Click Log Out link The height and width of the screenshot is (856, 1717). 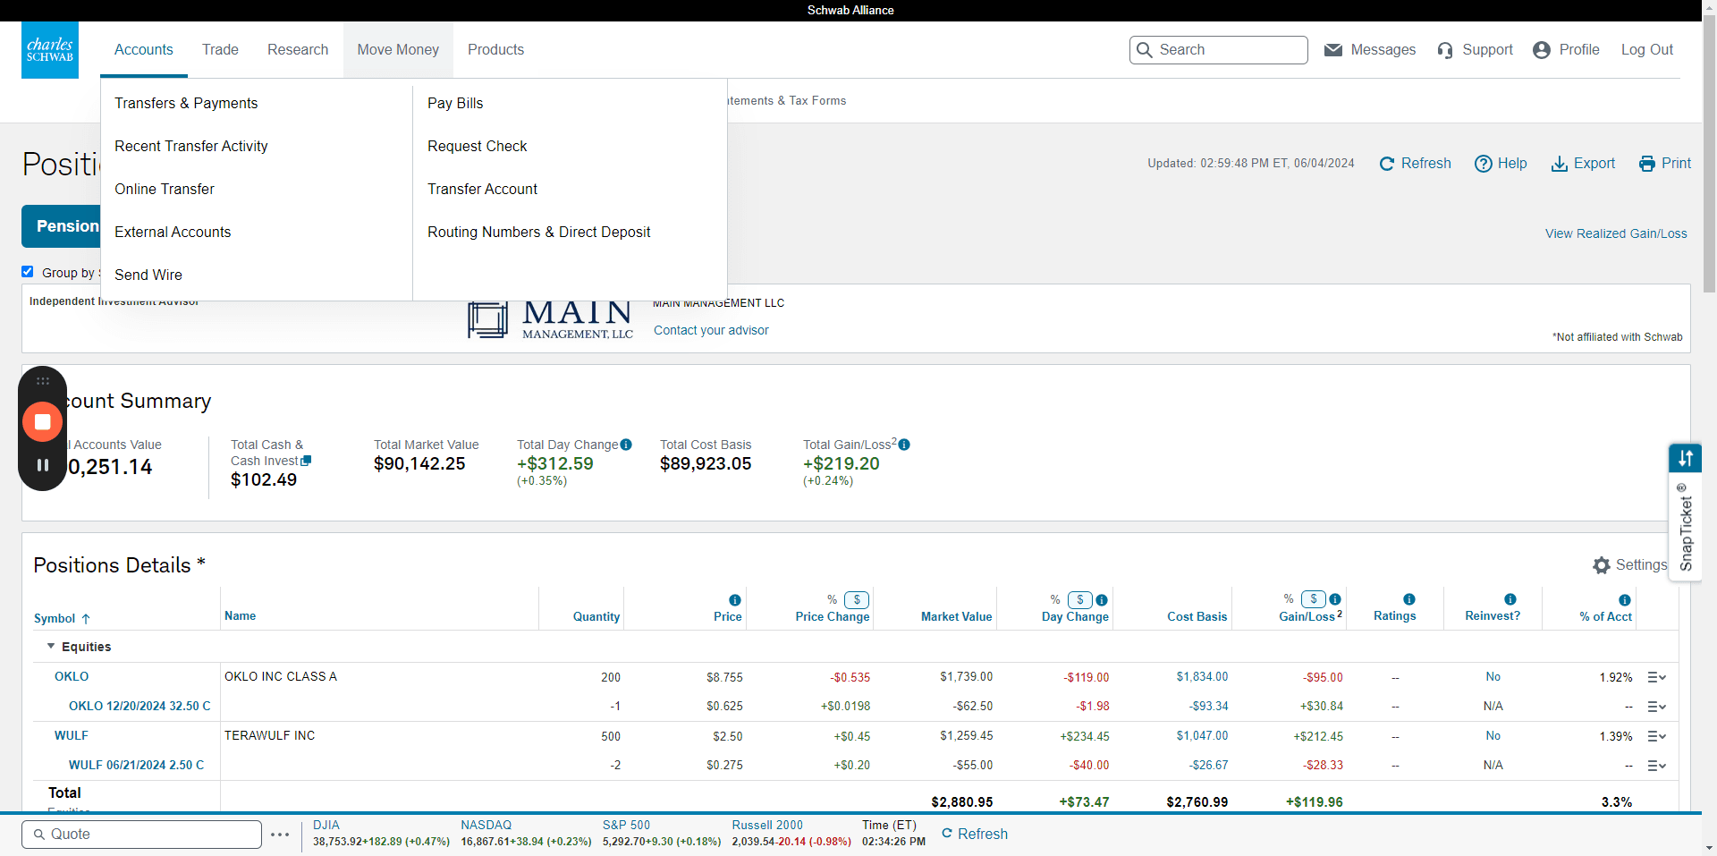point(1647,50)
